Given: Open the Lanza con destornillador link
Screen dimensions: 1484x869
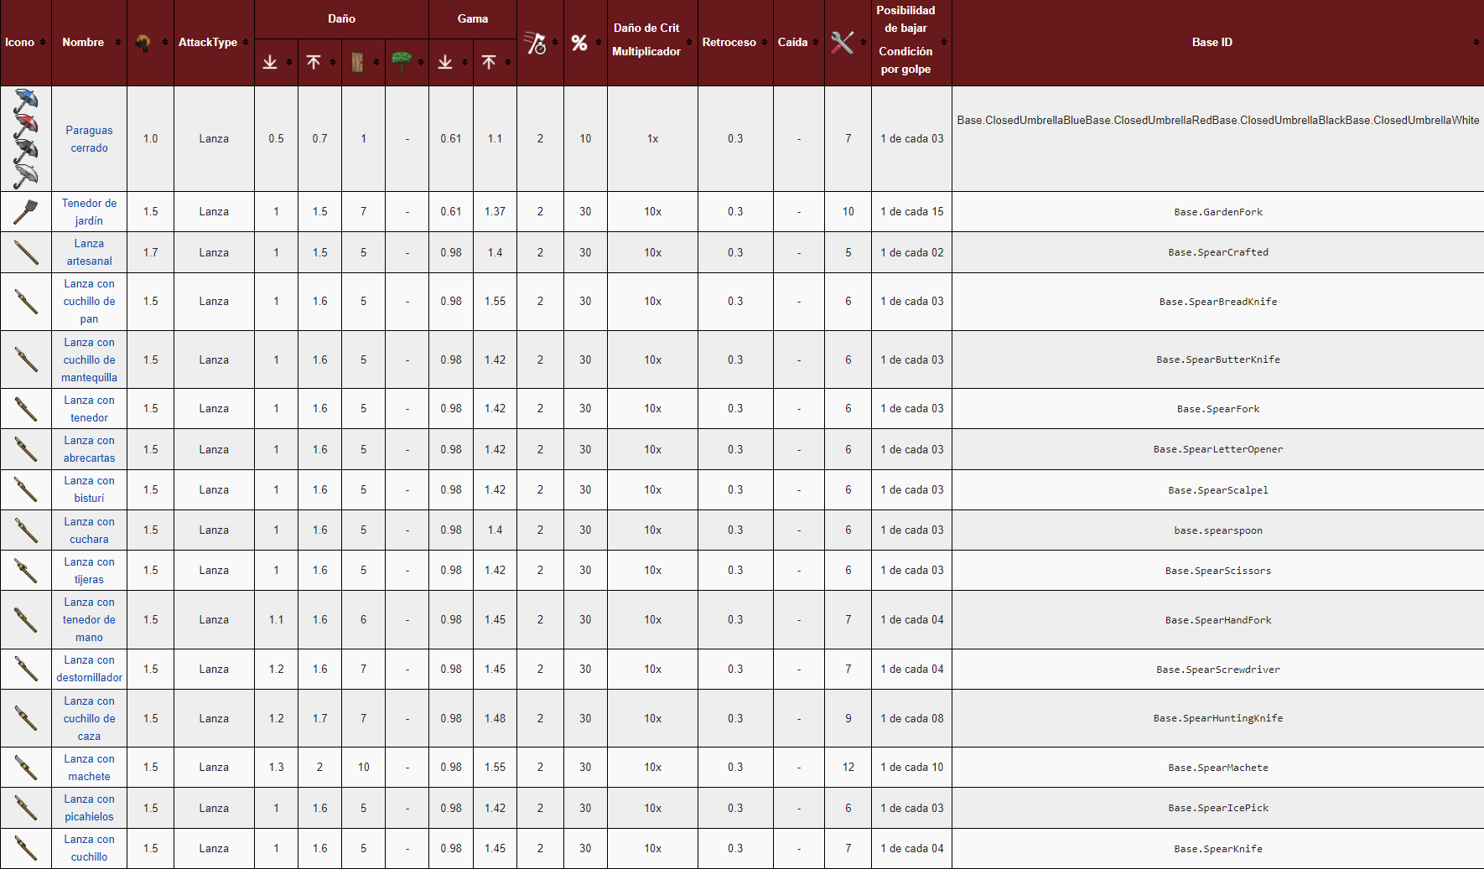Looking at the screenshot, I should point(89,669).
